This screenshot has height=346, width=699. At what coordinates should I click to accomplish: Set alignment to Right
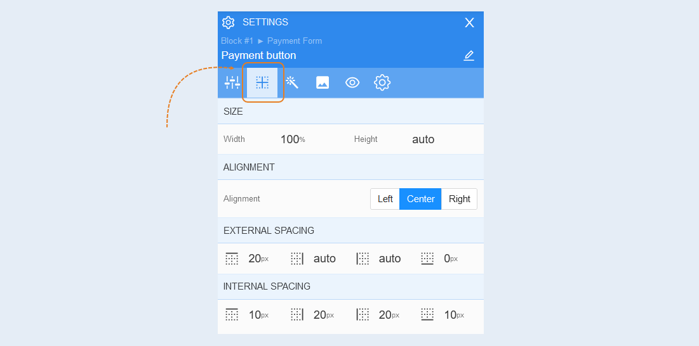[x=459, y=199]
